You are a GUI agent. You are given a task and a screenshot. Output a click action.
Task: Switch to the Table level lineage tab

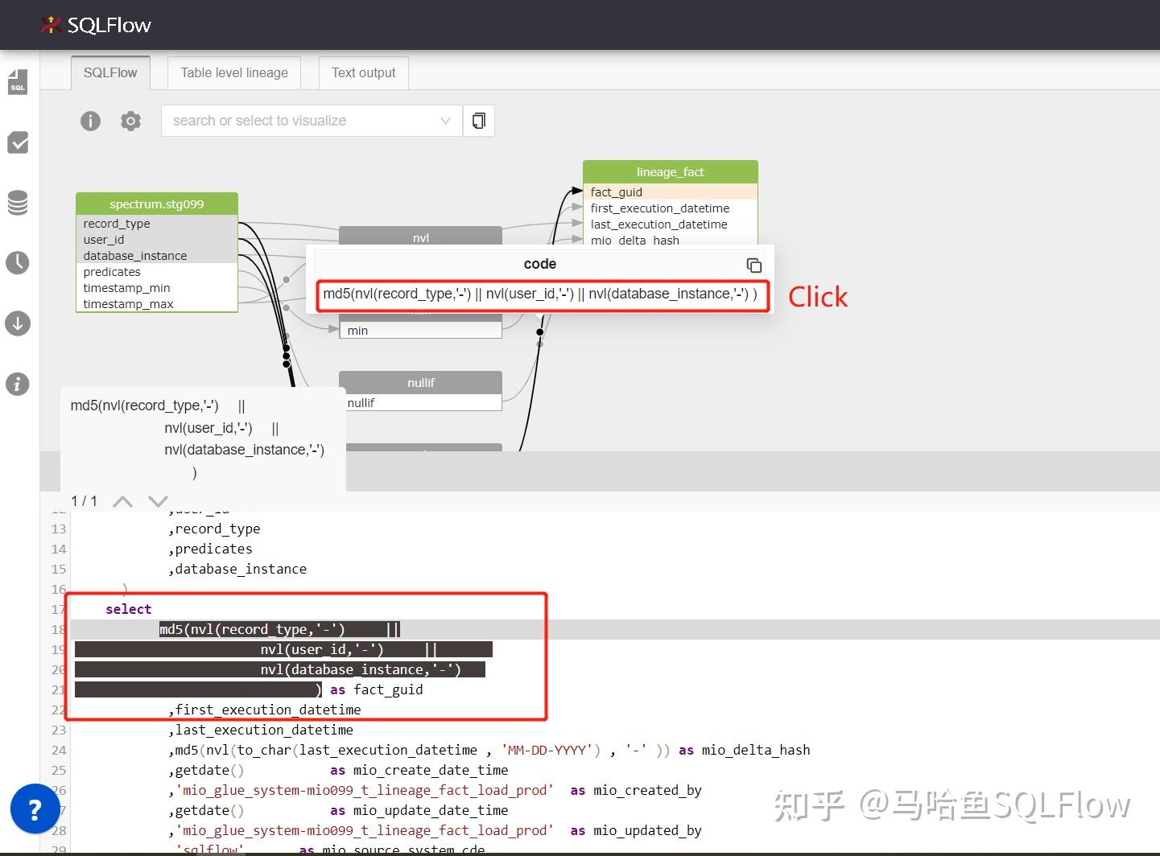233,72
